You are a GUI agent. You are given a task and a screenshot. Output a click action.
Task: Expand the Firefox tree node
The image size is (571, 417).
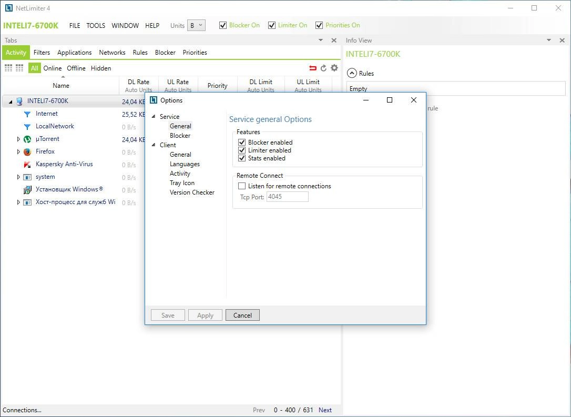point(18,152)
